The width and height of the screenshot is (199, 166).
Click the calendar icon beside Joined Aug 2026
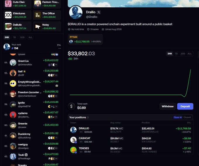pos(103,29)
